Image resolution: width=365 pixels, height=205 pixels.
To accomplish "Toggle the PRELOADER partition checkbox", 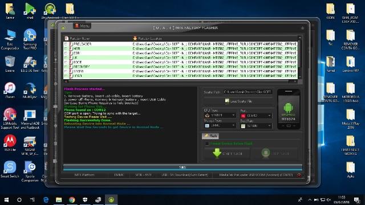I will click(66, 44).
